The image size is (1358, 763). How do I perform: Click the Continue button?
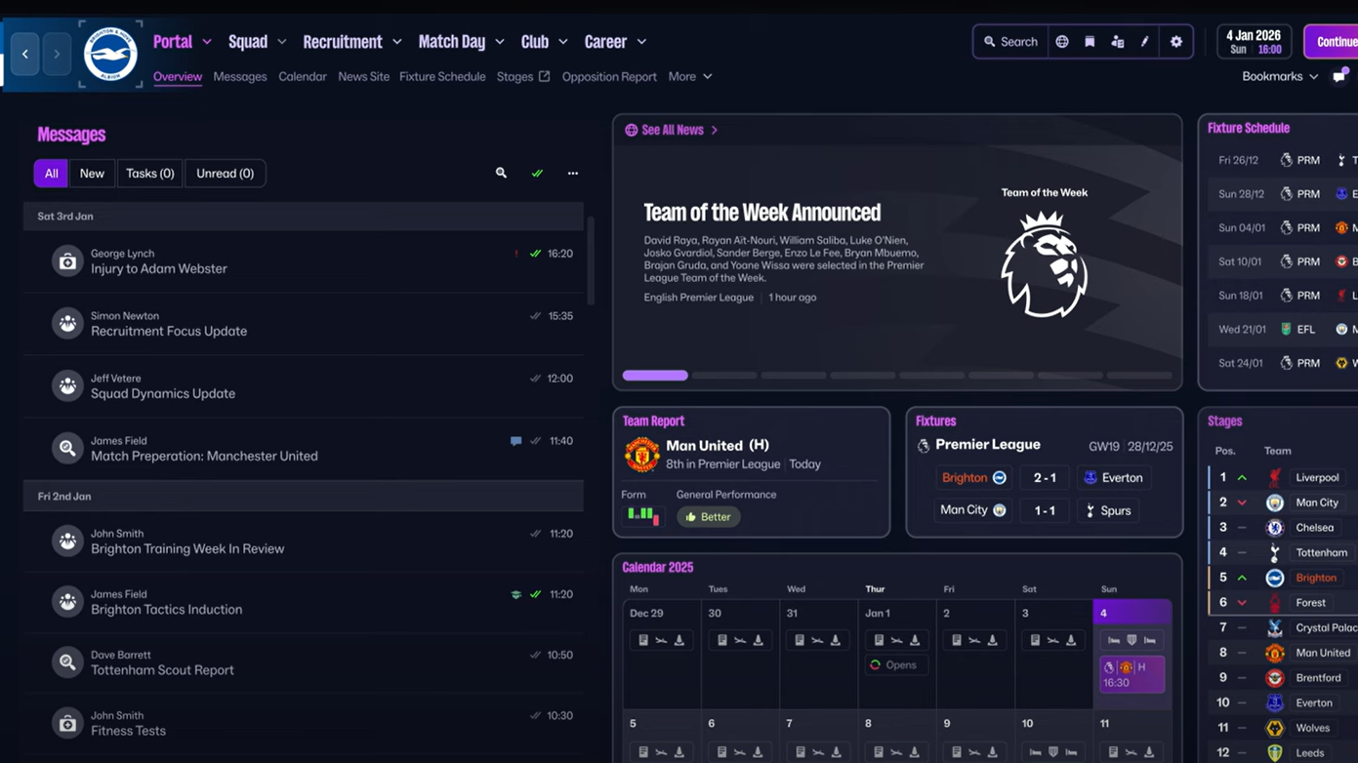pyautogui.click(x=1333, y=42)
